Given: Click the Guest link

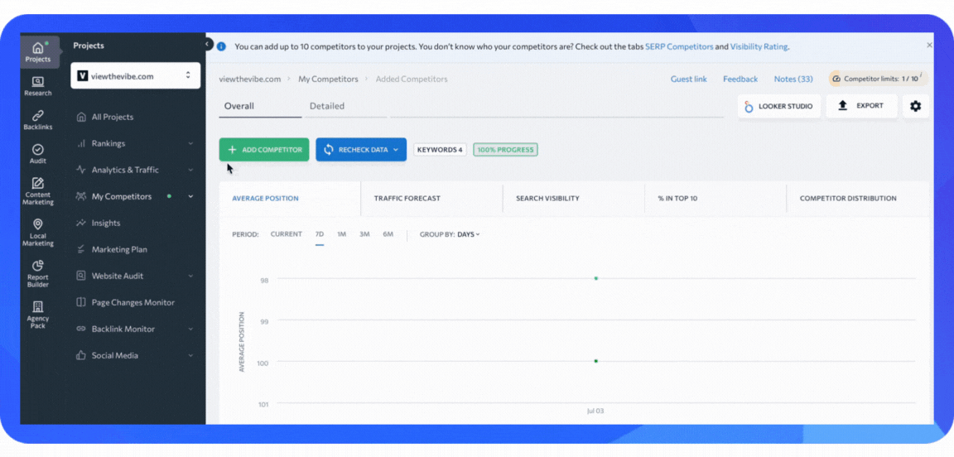Looking at the screenshot, I should pyautogui.click(x=689, y=79).
